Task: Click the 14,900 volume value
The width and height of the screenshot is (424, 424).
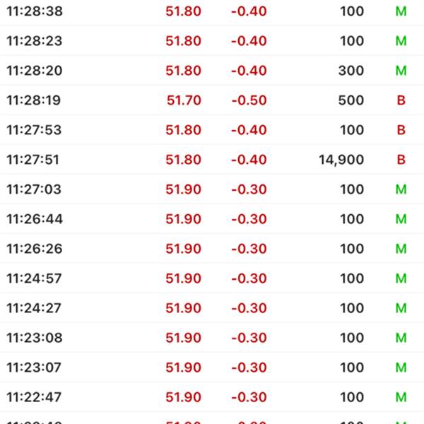Action: (x=341, y=160)
